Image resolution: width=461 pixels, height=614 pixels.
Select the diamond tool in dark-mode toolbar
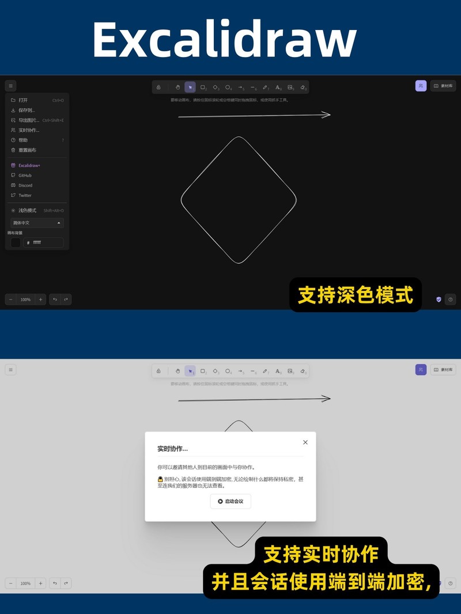[x=216, y=87]
